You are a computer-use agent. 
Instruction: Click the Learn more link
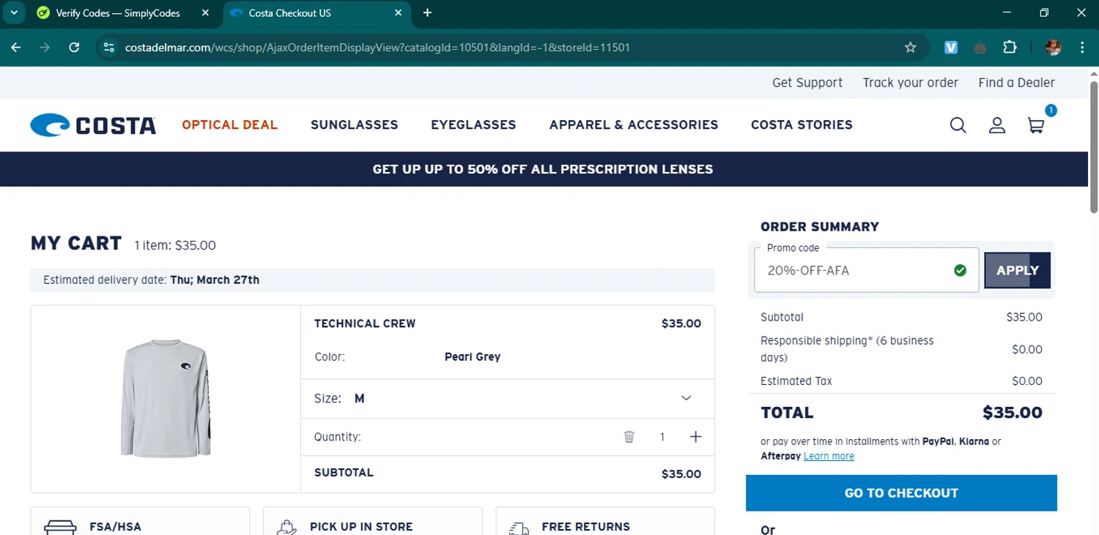(x=829, y=456)
